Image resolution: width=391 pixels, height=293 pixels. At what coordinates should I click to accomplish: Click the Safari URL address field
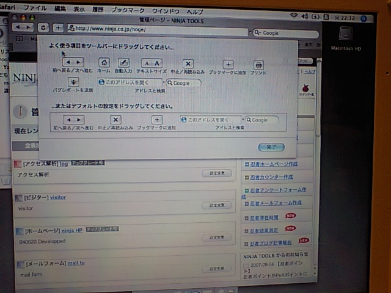158,30
